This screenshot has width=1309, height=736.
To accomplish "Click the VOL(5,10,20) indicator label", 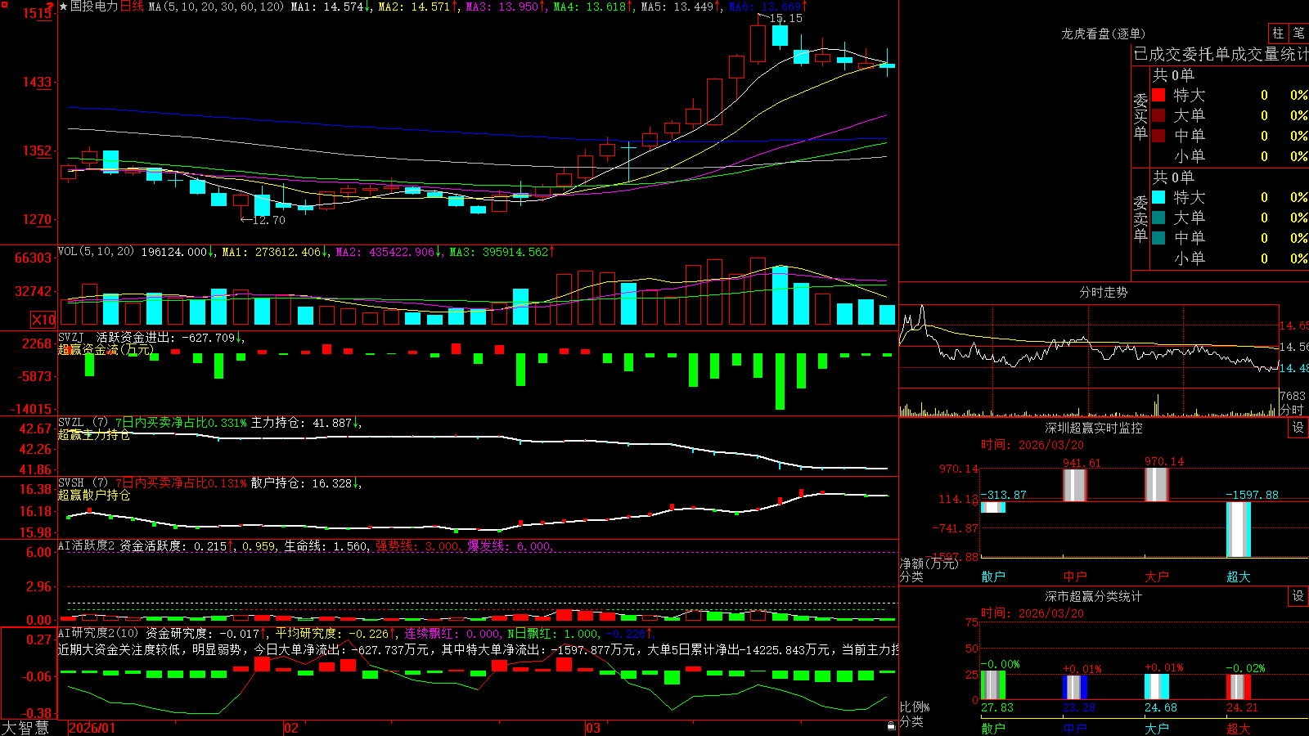I will (x=96, y=252).
